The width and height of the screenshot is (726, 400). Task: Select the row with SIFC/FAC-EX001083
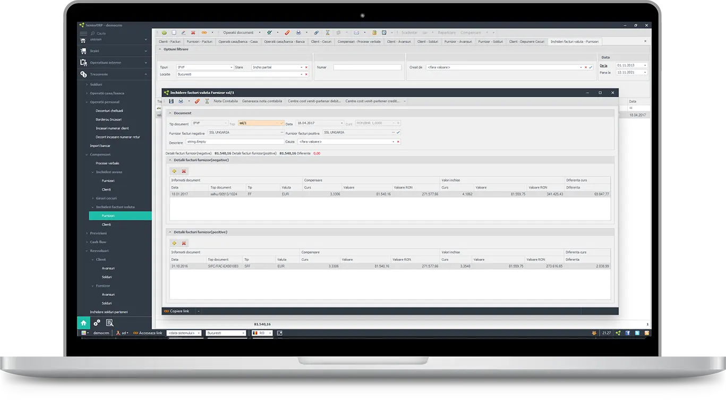point(390,266)
